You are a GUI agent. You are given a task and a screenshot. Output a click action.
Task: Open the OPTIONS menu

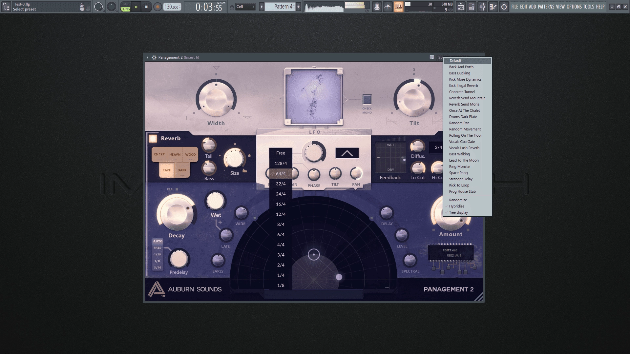[574, 7]
